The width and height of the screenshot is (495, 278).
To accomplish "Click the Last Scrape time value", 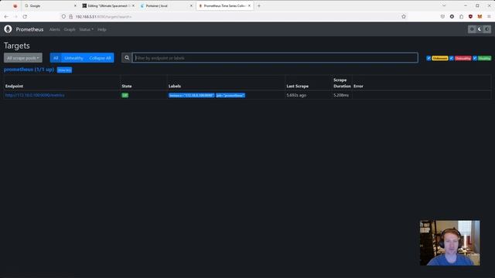I will tap(296, 95).
